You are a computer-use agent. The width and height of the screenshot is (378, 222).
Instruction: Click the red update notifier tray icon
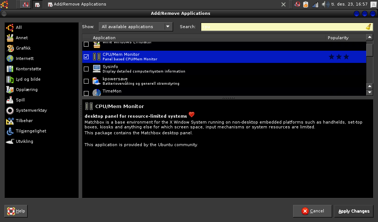[x=297, y=4]
